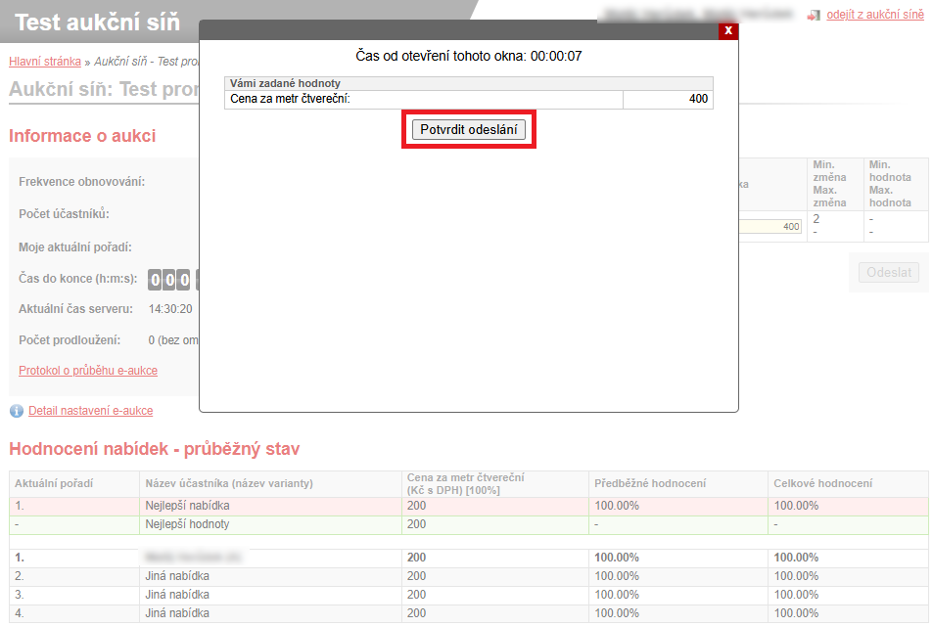Select the 400 value cell in the dialog
The width and height of the screenshot is (932, 627).
[667, 99]
